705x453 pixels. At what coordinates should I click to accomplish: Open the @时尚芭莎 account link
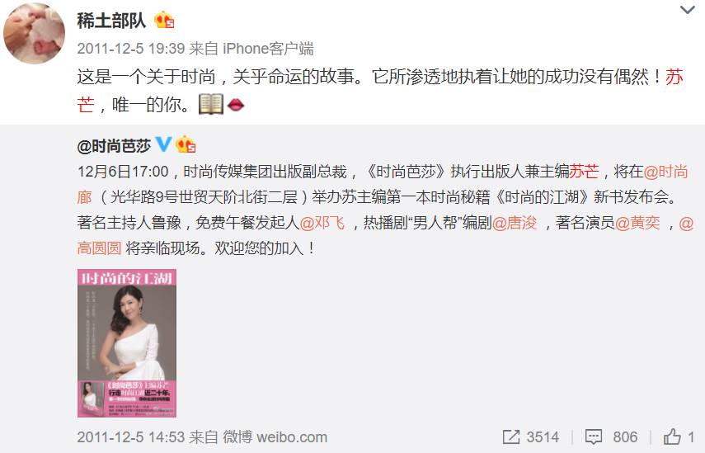115,146
